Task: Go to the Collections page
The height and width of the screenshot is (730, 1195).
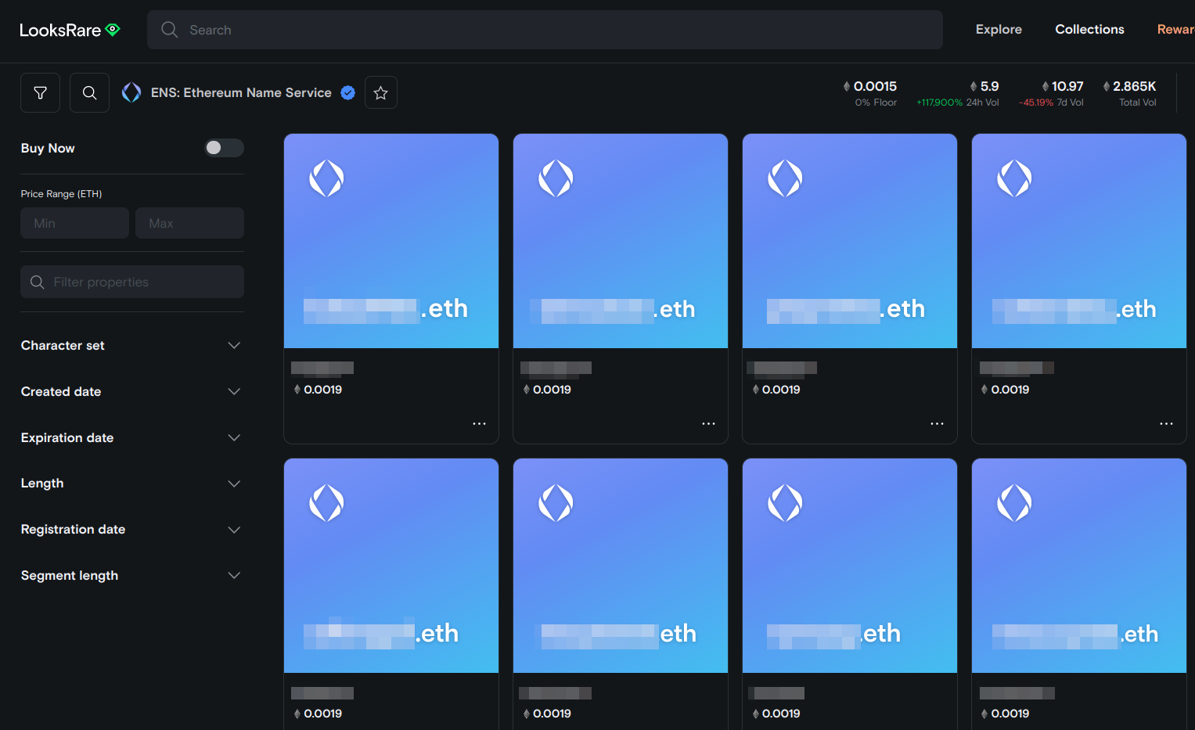Action: tap(1089, 30)
